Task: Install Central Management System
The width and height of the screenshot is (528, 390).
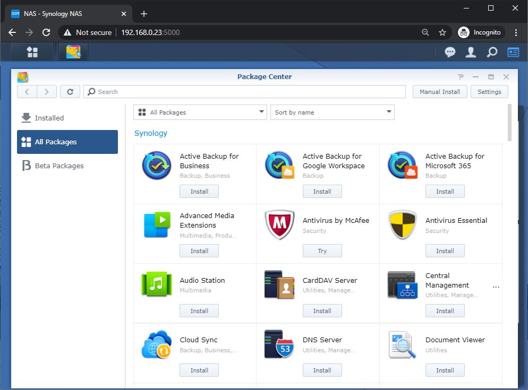Action: pyautogui.click(x=445, y=310)
